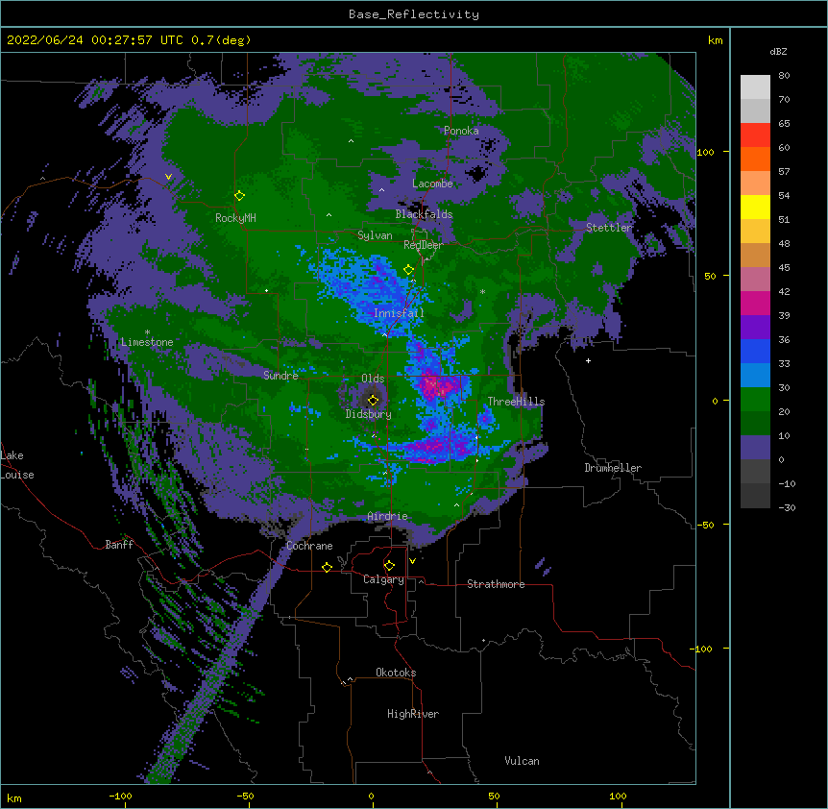The width and height of the screenshot is (828, 809).
Task: Click the Calgary city label
Action: (x=383, y=579)
